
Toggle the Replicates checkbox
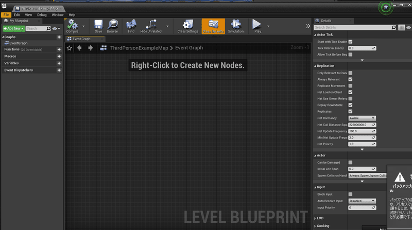pos(350,111)
